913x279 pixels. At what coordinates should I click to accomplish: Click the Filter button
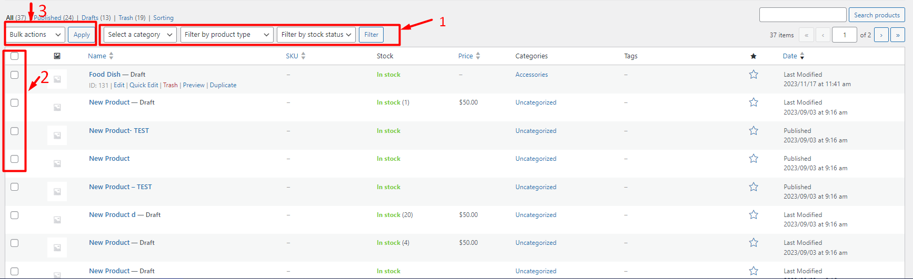pyautogui.click(x=372, y=35)
